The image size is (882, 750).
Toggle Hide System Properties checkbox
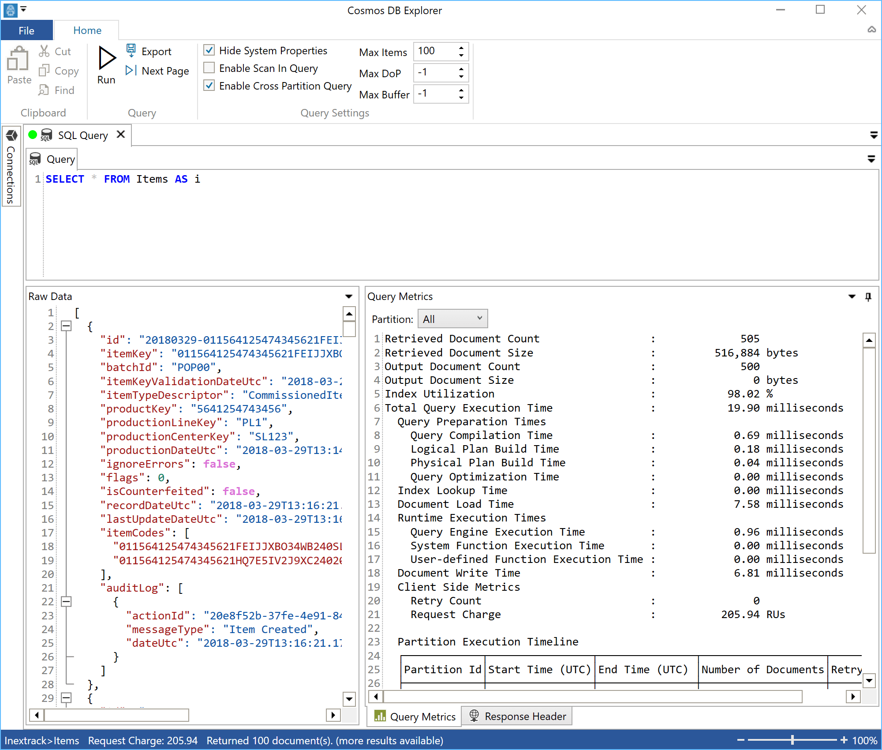(209, 50)
